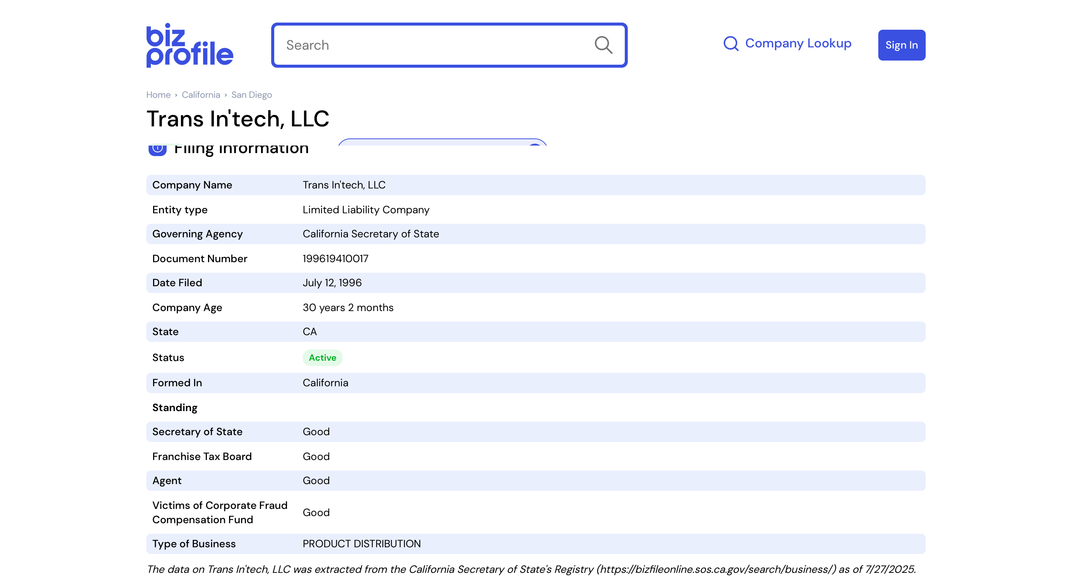
Task: Click the Date Filed label
Action: click(x=177, y=282)
